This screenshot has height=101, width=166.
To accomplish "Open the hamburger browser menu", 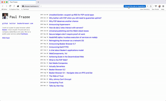I will tap(163, 6).
